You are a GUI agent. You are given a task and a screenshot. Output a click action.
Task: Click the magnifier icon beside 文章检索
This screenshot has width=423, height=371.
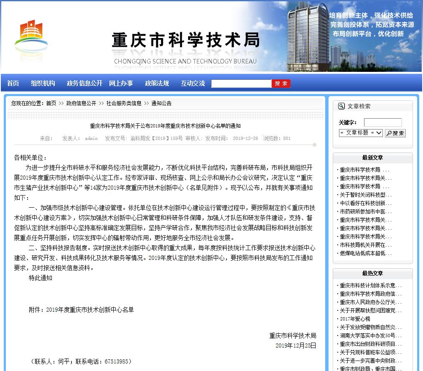[x=341, y=107]
